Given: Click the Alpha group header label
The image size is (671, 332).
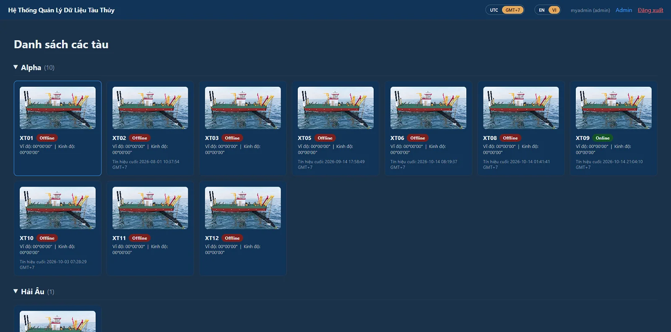Looking at the screenshot, I should click(x=31, y=67).
